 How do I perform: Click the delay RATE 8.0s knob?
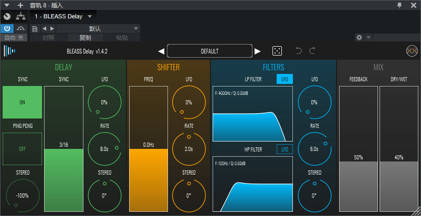104,149
